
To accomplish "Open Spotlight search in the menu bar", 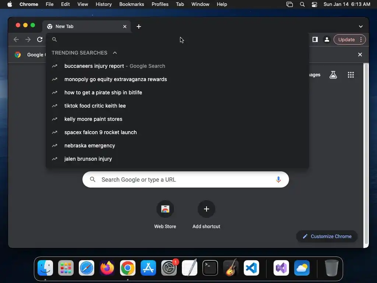I will pyautogui.click(x=302, y=4).
